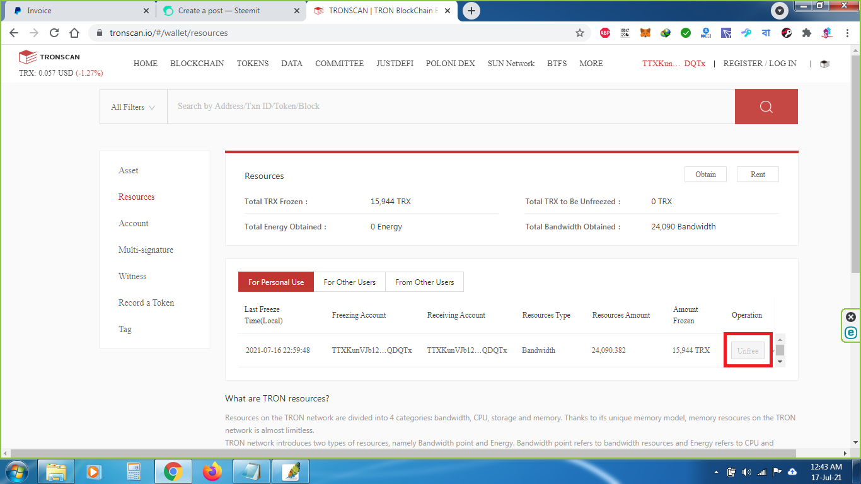The image size is (861, 484).
Task: Click the red search magnifier button
Action: click(x=766, y=107)
